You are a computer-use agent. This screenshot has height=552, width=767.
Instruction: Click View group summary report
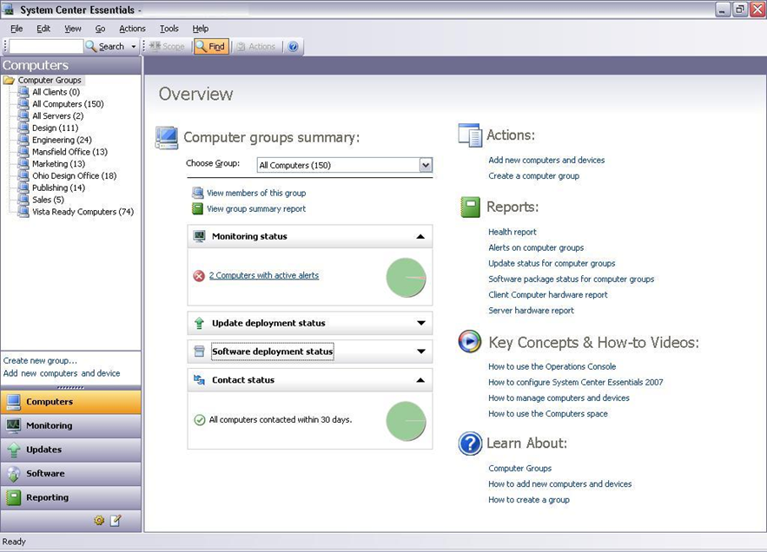[x=256, y=209]
